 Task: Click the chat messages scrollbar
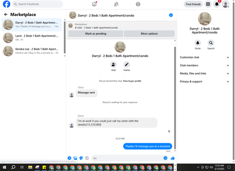coord(175,98)
